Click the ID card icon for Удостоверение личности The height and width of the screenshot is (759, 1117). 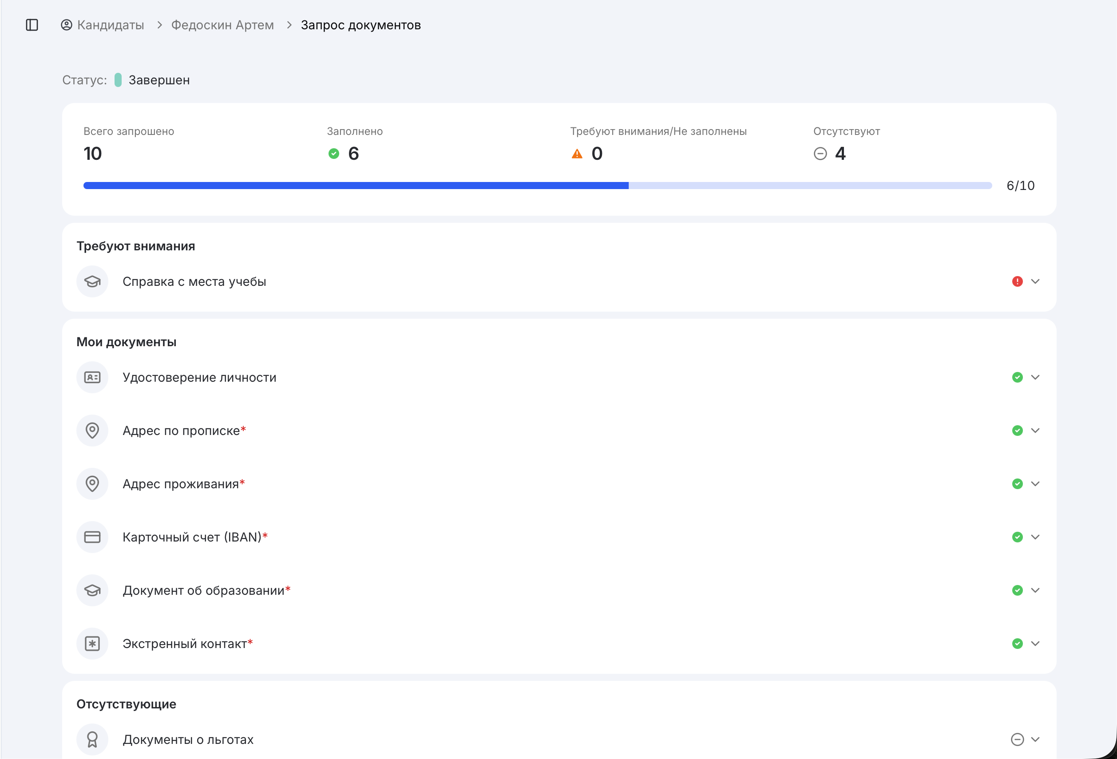point(92,378)
